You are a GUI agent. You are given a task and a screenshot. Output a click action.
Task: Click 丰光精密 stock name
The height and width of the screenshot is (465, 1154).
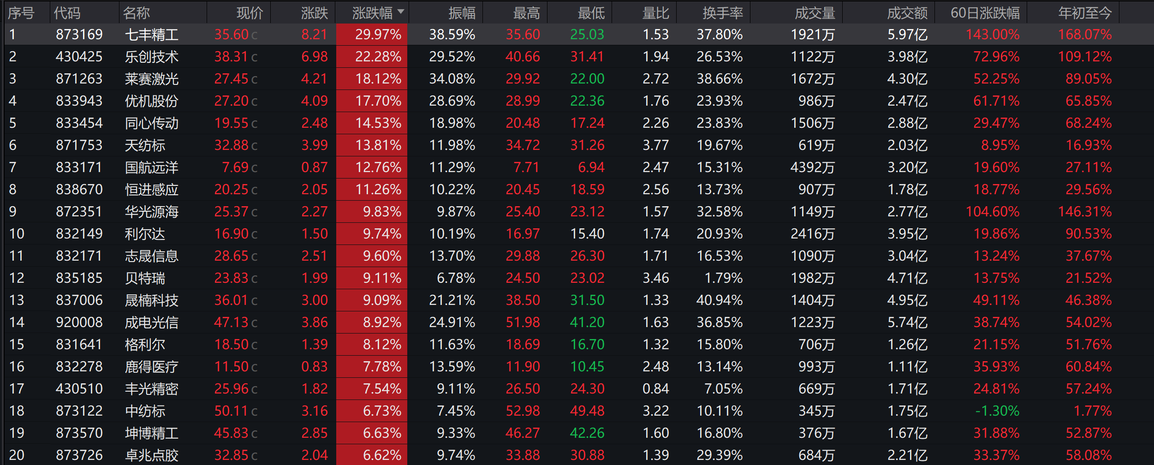152,389
